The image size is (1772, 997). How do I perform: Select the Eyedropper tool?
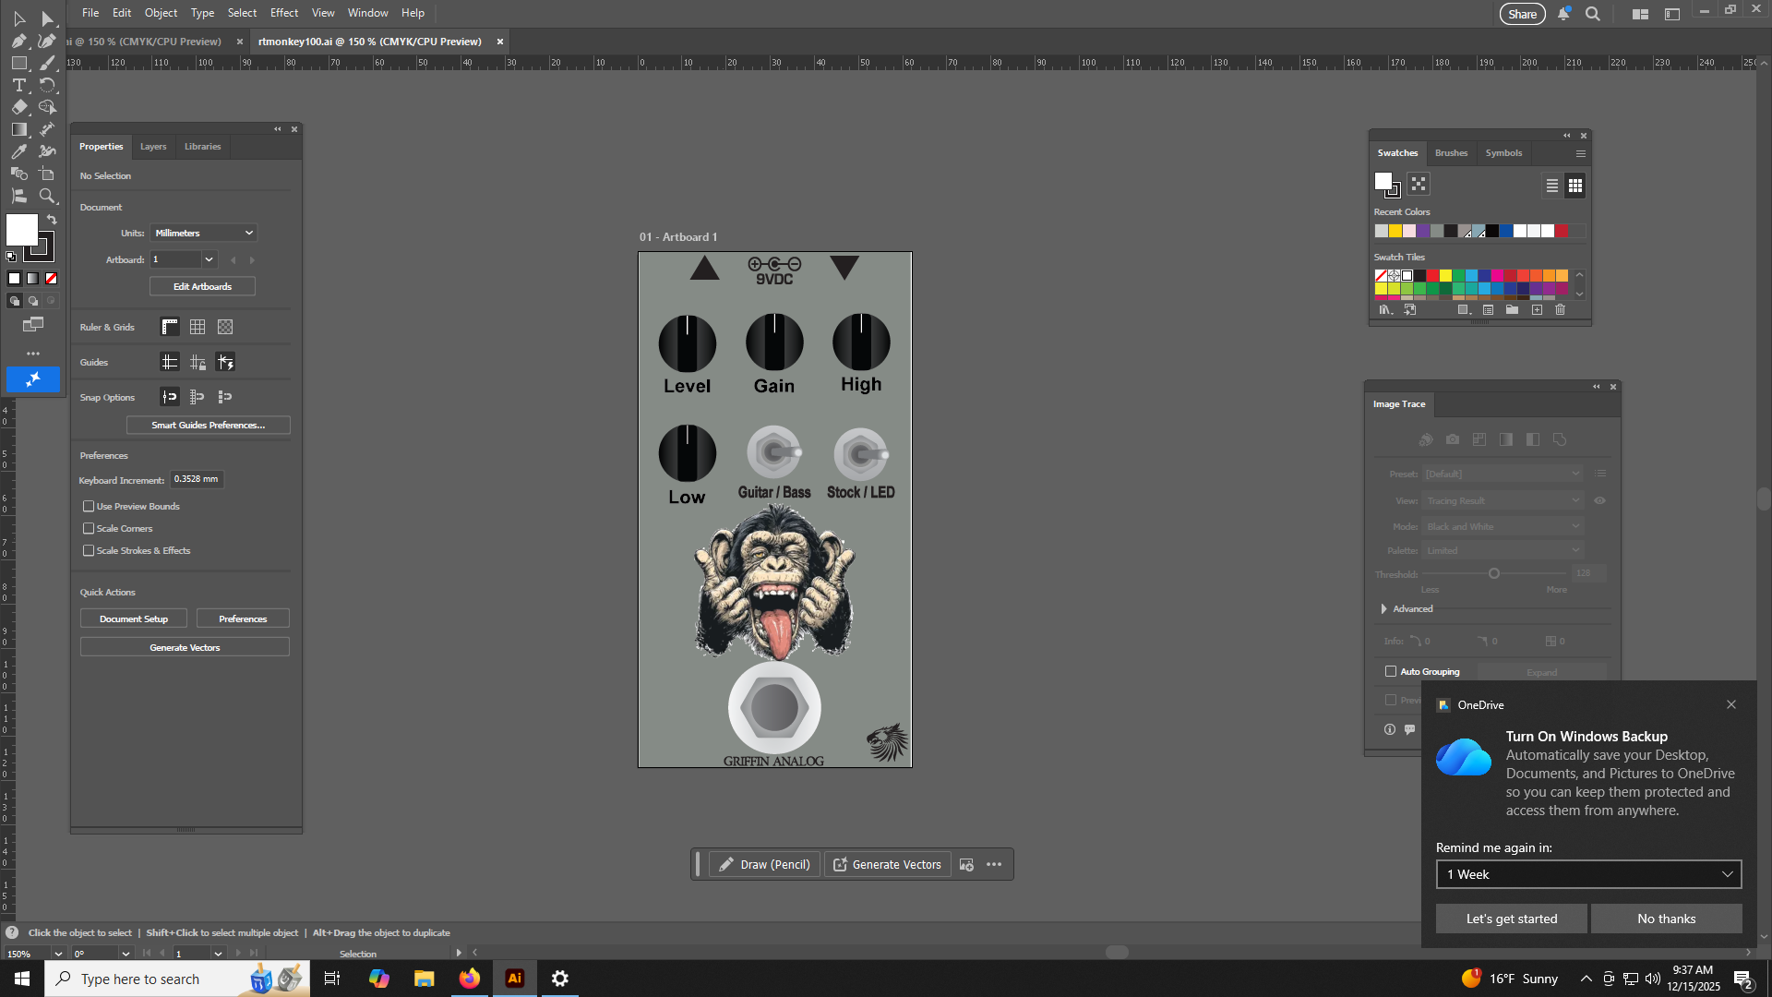[18, 151]
